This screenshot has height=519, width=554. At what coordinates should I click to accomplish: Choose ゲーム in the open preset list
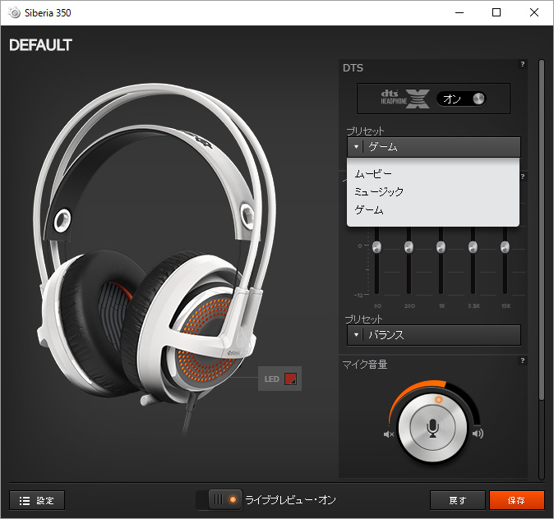(369, 210)
